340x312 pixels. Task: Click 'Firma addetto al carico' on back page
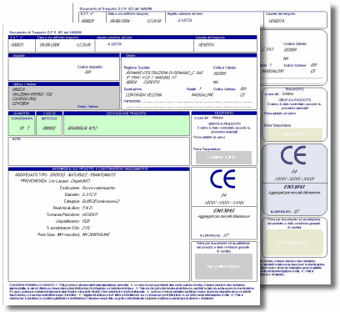(280, 113)
